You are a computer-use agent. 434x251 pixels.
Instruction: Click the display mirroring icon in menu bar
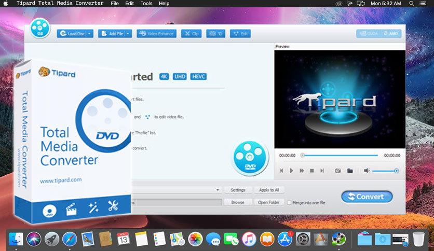[x=361, y=3]
